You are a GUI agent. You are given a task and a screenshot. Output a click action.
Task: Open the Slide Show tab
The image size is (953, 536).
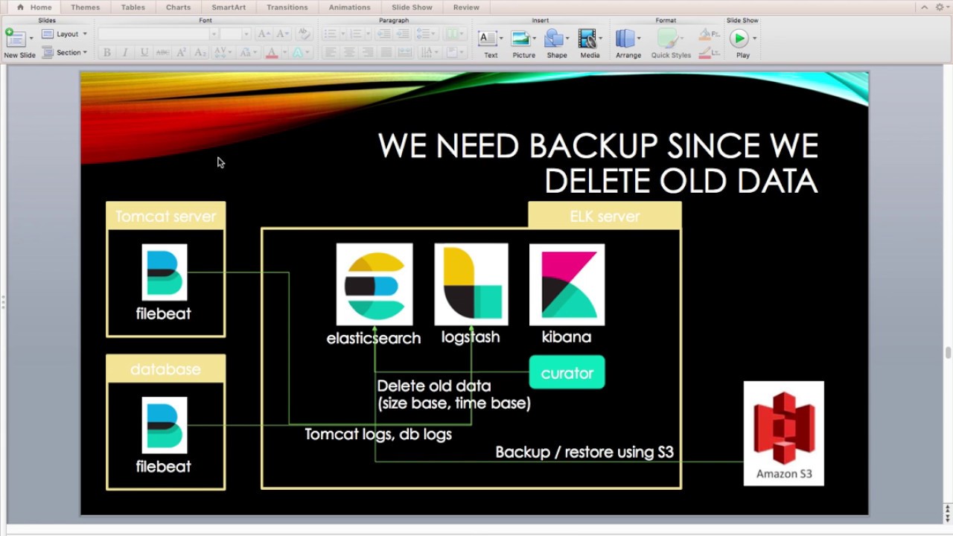(x=412, y=7)
